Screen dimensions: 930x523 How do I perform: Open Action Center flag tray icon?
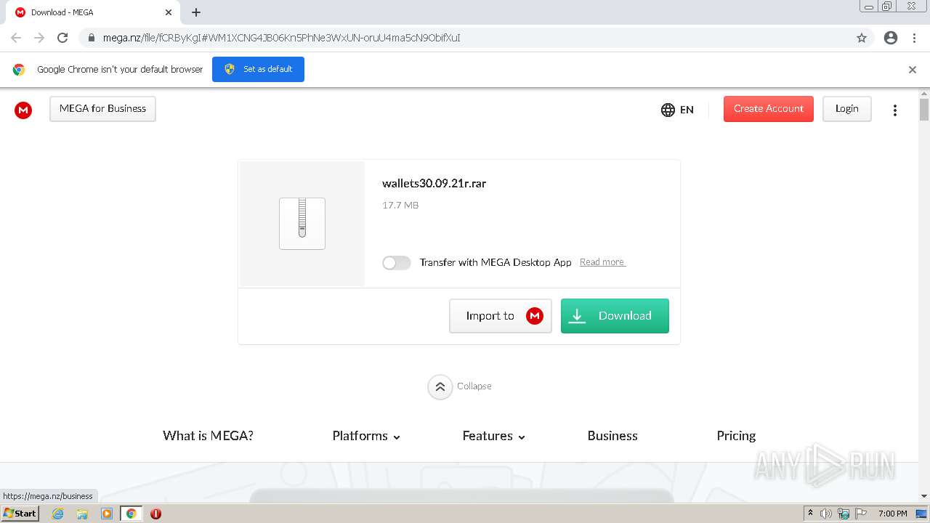coord(861,514)
